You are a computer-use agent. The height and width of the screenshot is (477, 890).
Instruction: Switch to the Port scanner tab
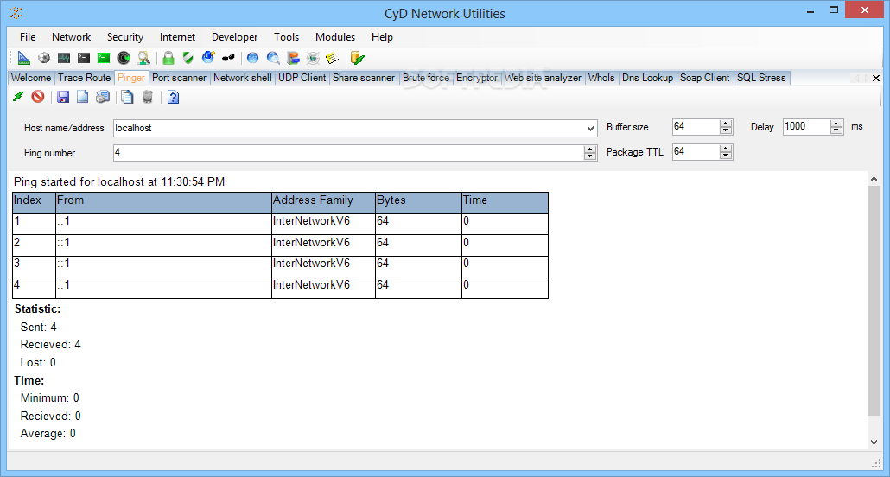(x=180, y=78)
